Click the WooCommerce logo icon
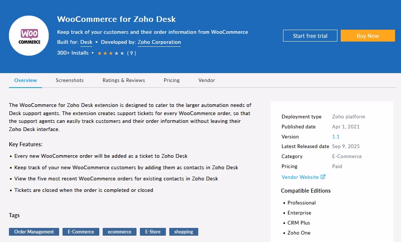Viewport: 401px width, 242px height. click(29, 36)
